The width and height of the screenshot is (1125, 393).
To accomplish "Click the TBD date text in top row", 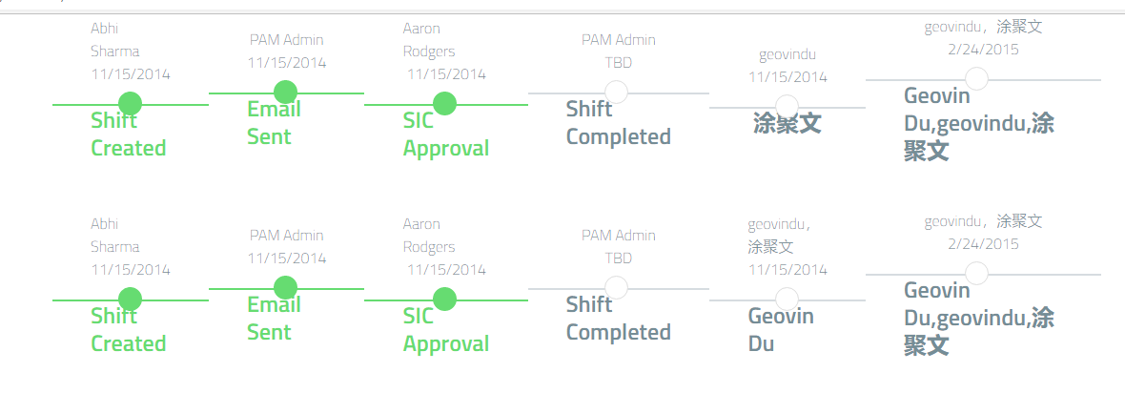I will [x=618, y=62].
